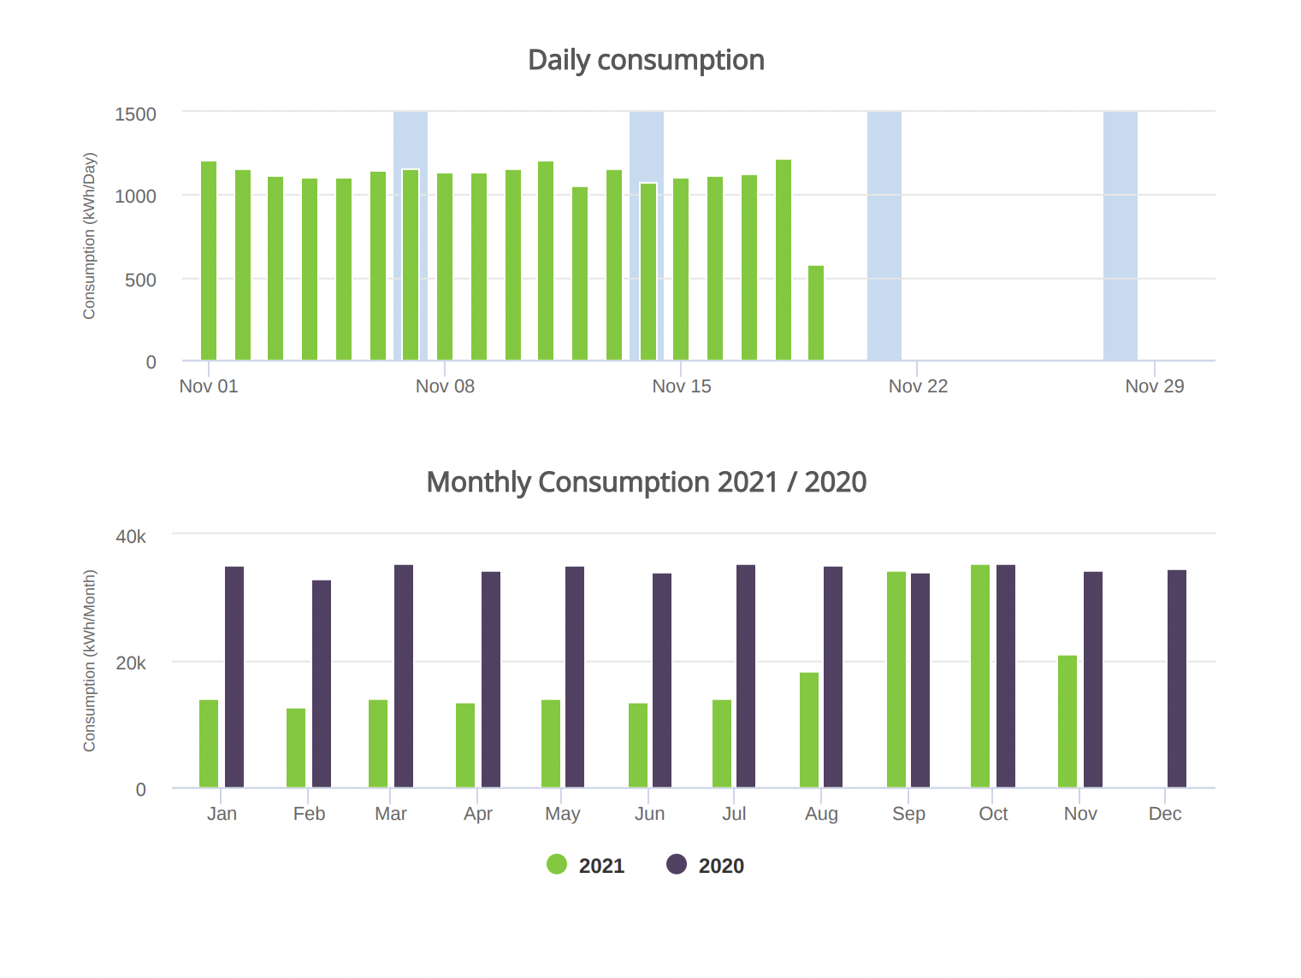Select the shortest green daily consumption bar
Screen dimensions: 1301x978
816,313
